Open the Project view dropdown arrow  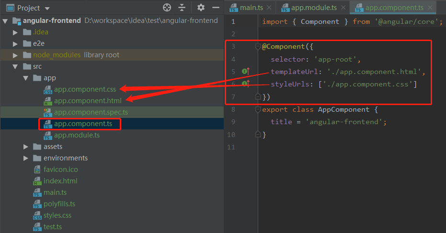point(47,9)
